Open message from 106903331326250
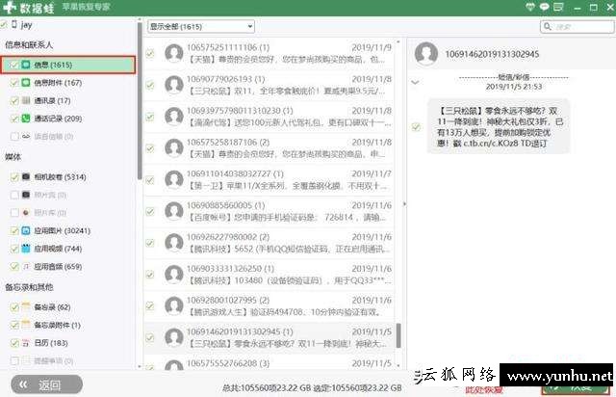This screenshot has width=616, height=397. [x=269, y=275]
